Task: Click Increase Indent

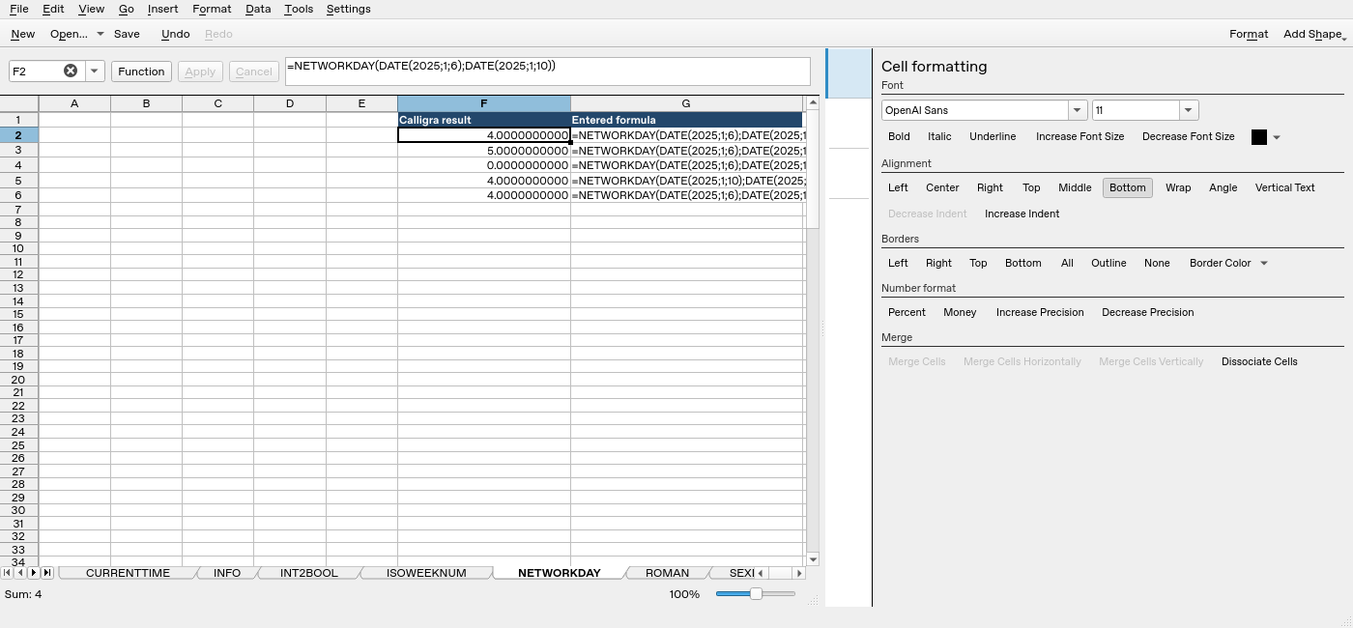Action: pos(1022,214)
